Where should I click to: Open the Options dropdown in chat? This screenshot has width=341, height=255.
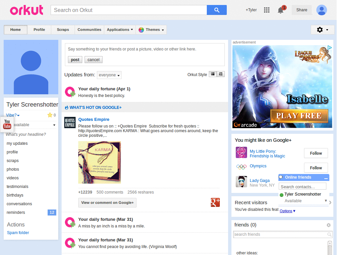[x=287, y=211]
